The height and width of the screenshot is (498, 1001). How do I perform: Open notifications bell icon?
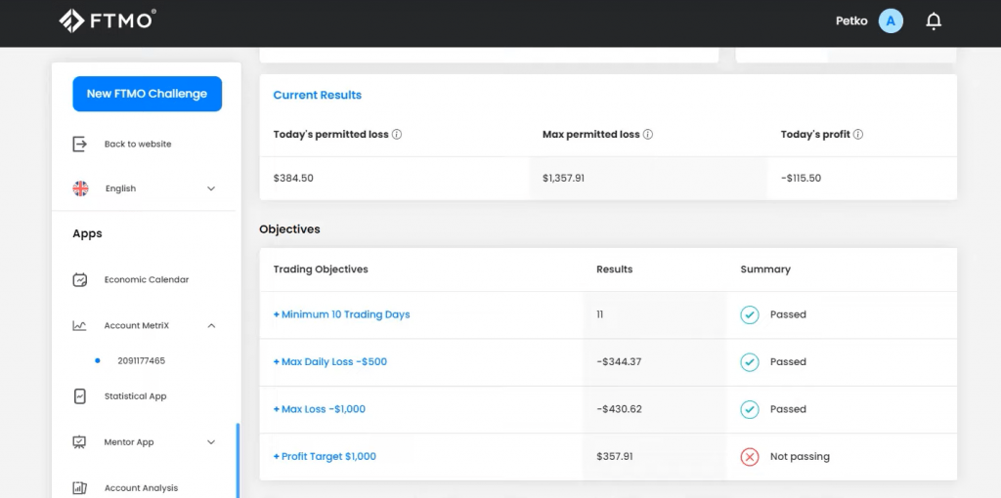(x=934, y=21)
